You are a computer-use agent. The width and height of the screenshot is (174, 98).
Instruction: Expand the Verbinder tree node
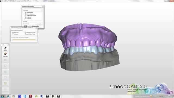click(24, 19)
